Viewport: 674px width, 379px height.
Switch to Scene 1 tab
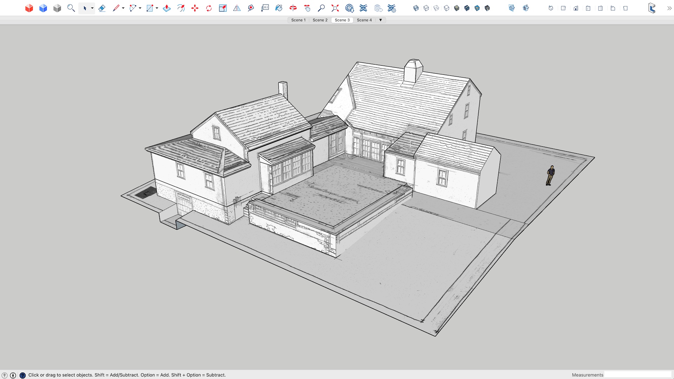(x=298, y=20)
